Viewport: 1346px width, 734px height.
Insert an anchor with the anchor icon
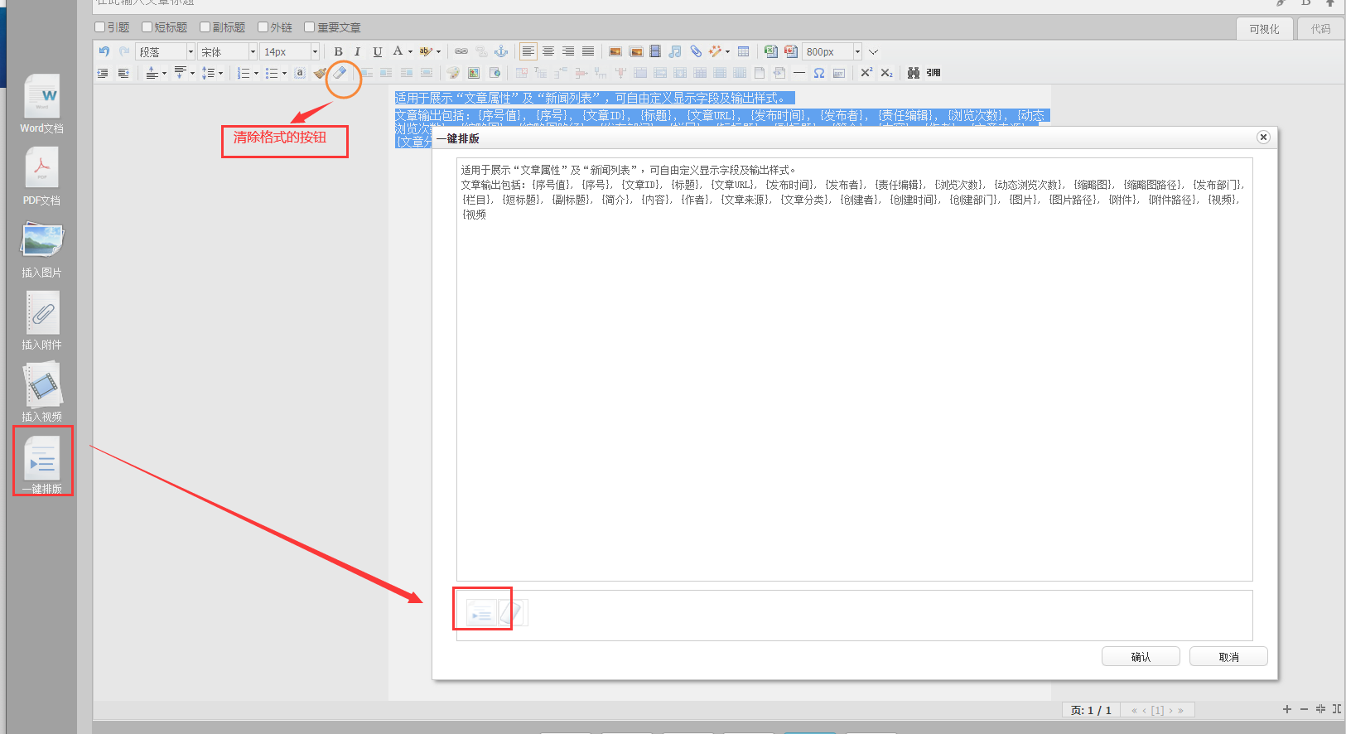[501, 51]
